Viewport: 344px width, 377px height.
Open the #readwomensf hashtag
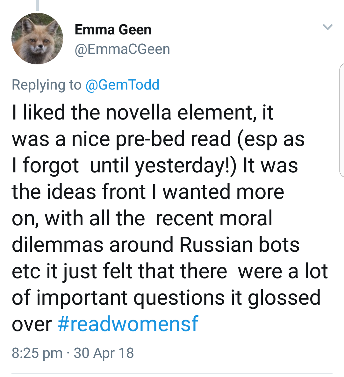[128, 324]
